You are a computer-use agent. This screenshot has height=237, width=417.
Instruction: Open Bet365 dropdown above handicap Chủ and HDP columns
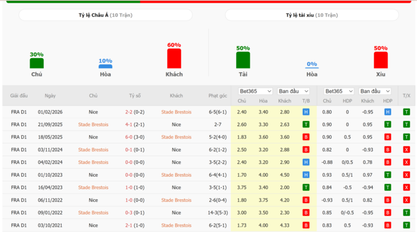339,92
